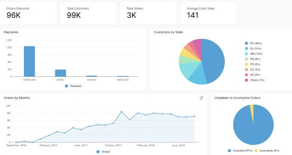Click the Orders Delivered 96K card
Viewport: 292px width, 155px height.
pyautogui.click(x=28, y=13)
